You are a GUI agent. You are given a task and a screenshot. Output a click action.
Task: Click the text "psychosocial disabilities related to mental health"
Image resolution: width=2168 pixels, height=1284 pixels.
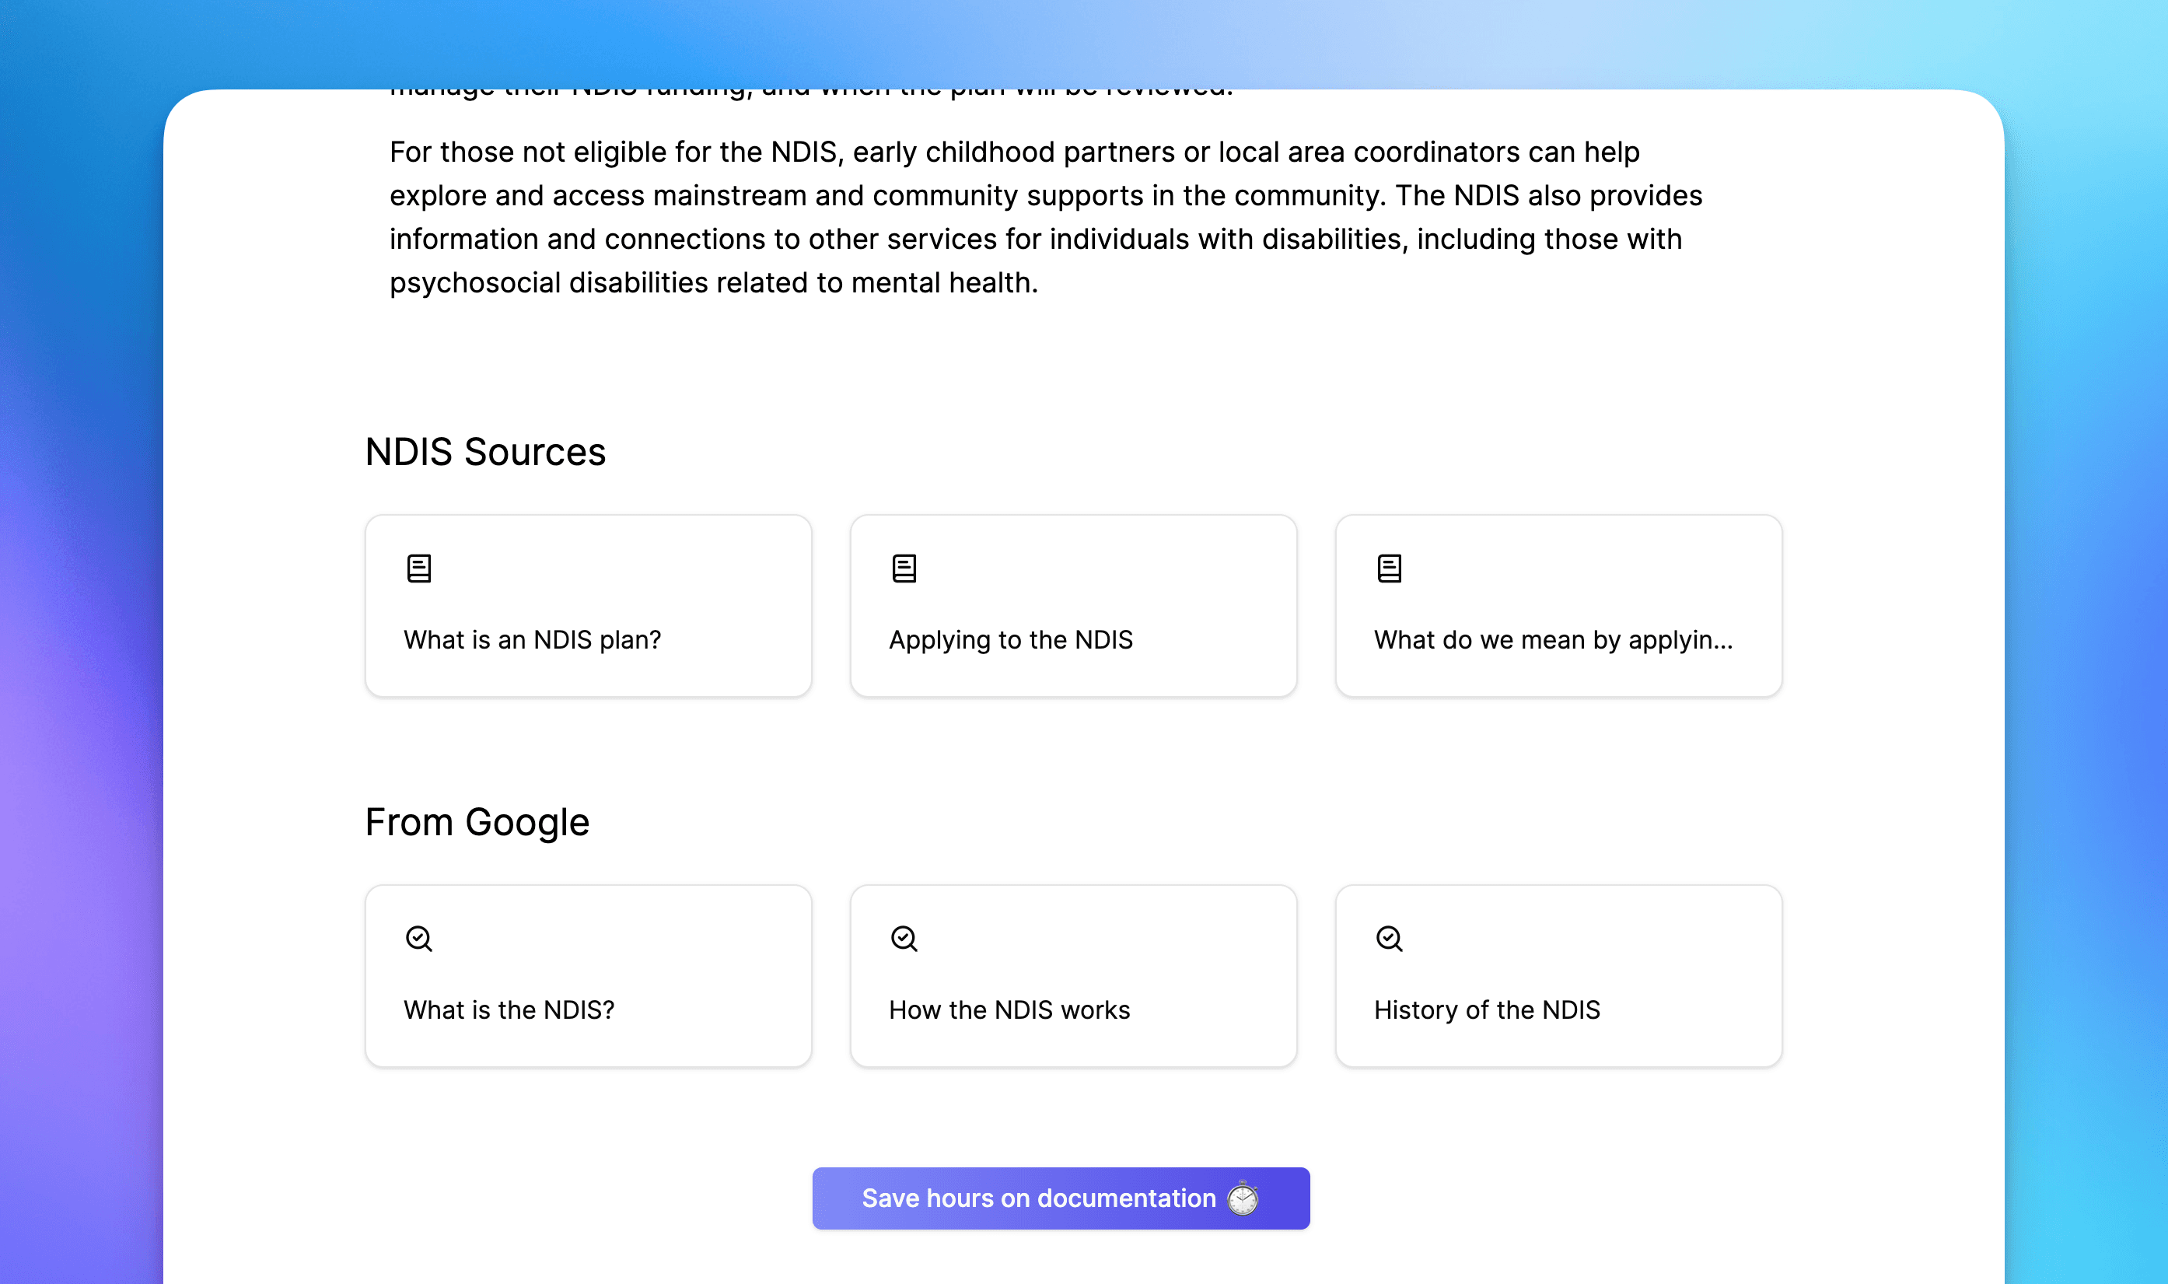point(712,283)
